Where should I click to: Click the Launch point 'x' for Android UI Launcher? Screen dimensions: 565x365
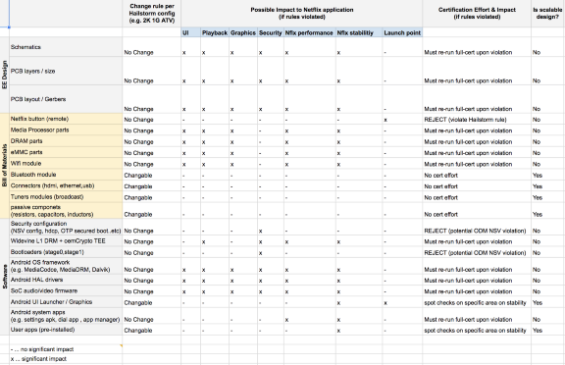click(x=385, y=302)
